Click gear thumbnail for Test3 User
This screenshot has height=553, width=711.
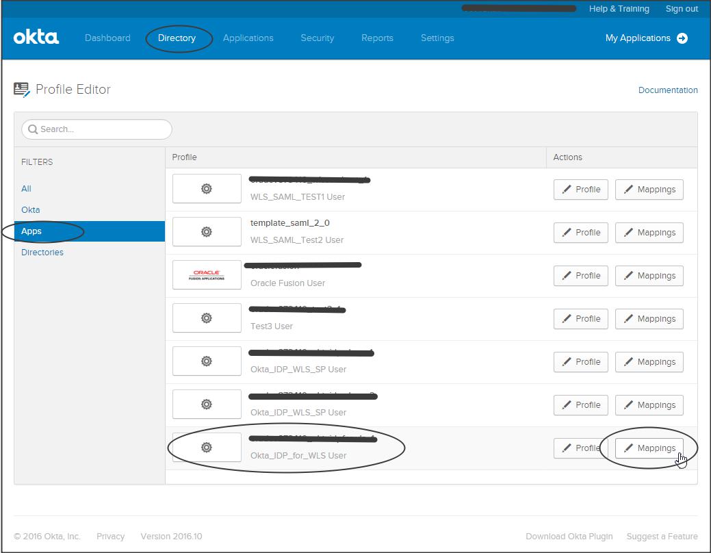(207, 318)
